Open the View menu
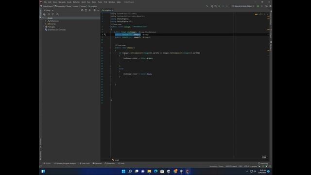This screenshot has width=311, height=175. 55,2
